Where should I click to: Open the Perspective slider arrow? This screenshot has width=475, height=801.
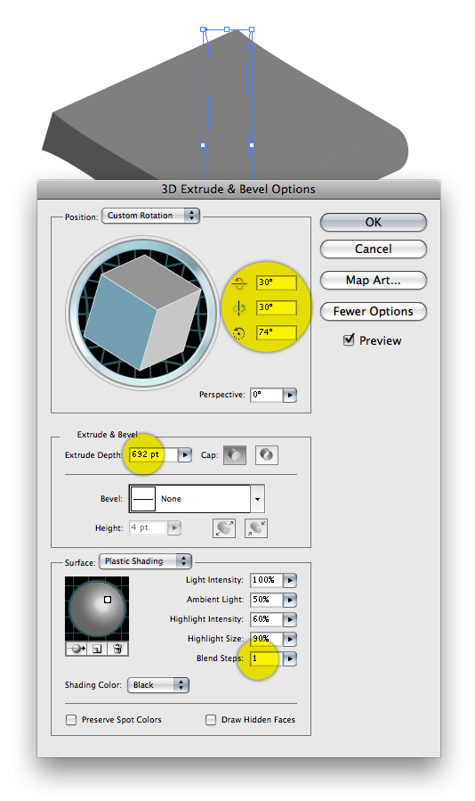pos(290,395)
